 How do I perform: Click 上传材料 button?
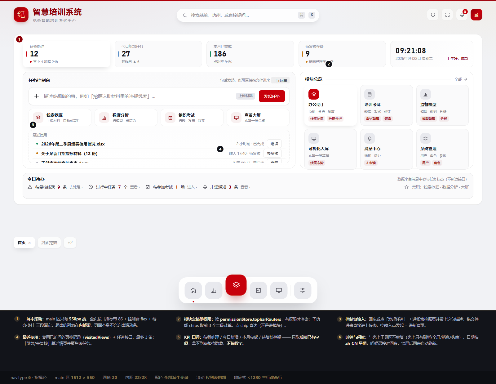coord(246,96)
